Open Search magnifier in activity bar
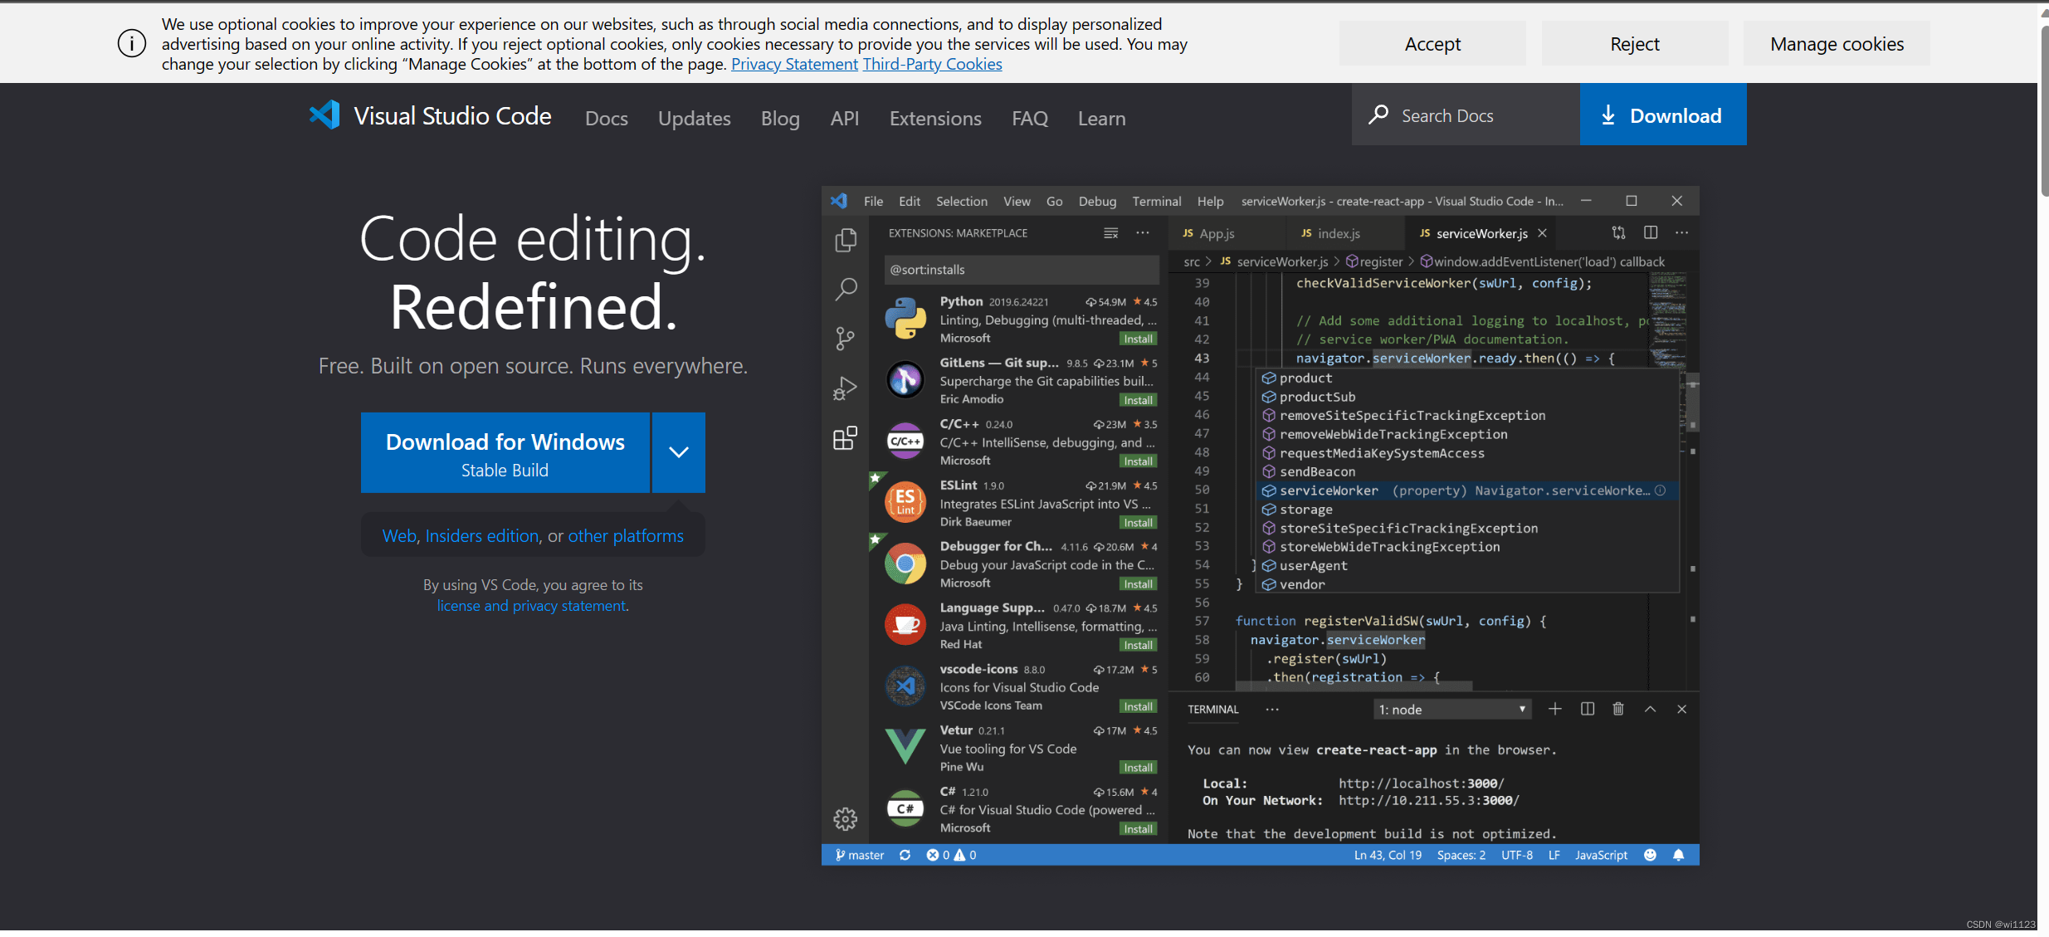 pos(845,290)
